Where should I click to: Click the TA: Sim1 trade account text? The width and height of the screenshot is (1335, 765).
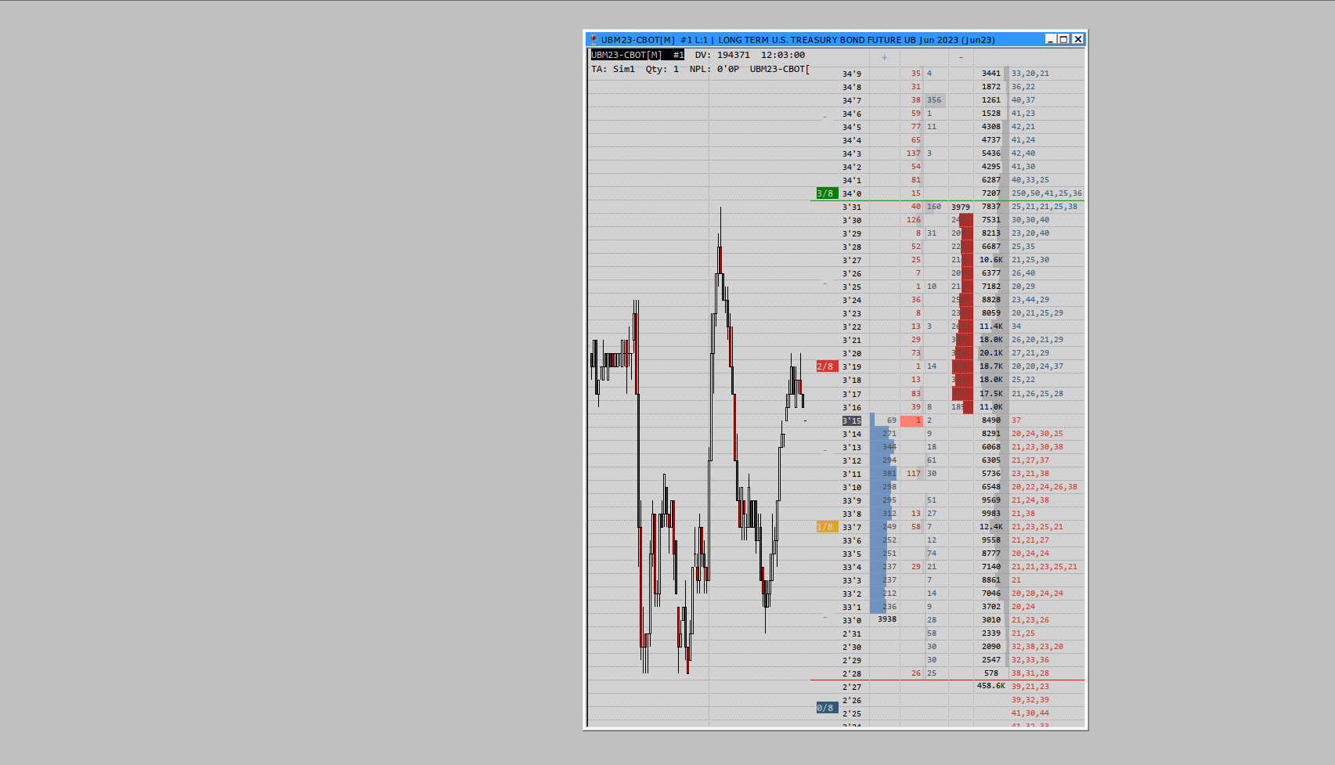[613, 69]
